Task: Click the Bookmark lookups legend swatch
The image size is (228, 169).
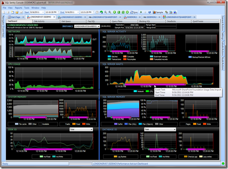Action: (x=151, y=57)
